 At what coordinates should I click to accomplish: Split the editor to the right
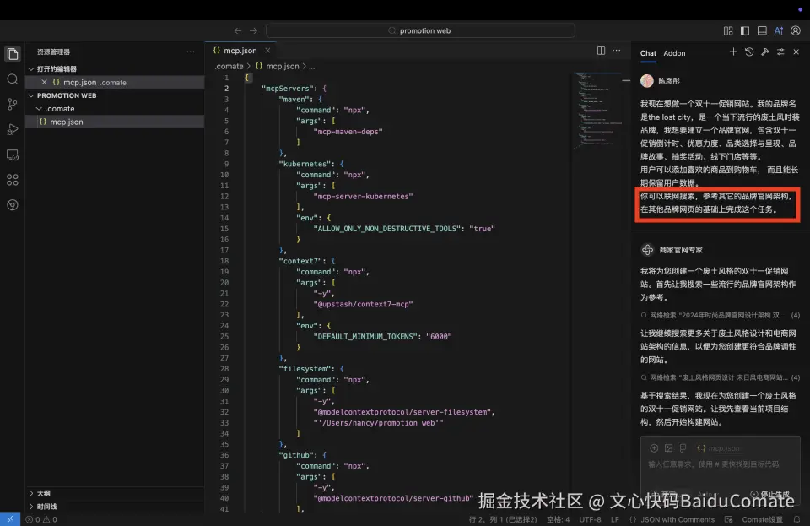[601, 51]
